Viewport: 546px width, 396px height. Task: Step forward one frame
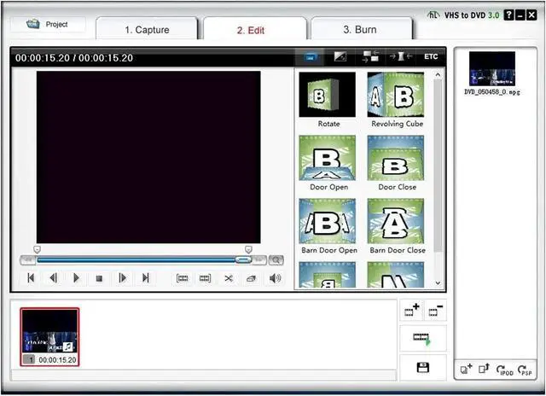pyautogui.click(x=122, y=278)
